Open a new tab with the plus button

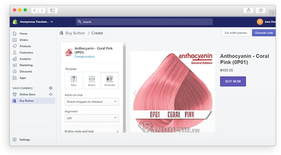(x=273, y=13)
